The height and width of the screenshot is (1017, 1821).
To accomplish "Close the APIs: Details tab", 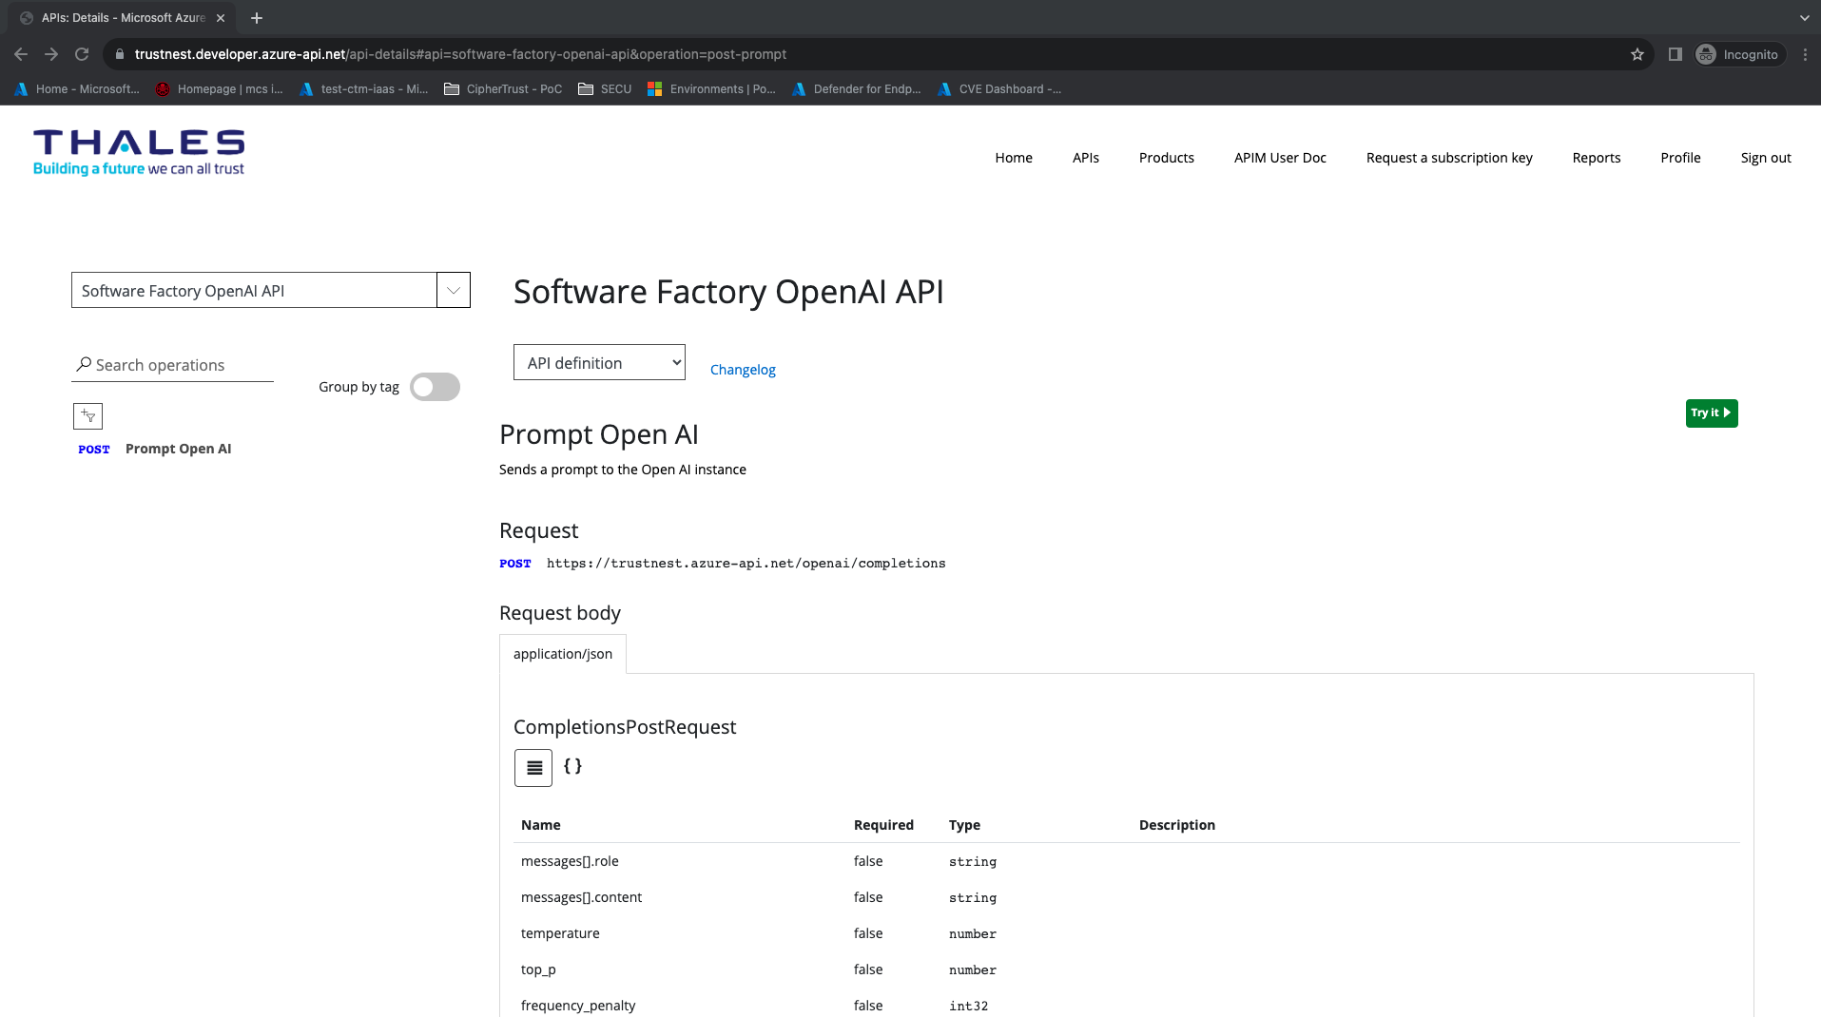I will click(x=221, y=18).
